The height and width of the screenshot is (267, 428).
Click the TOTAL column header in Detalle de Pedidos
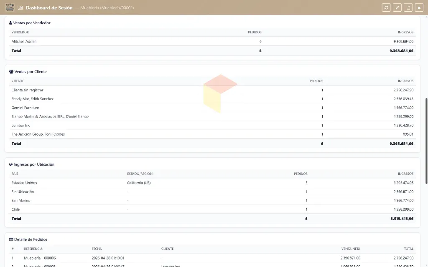[409, 249]
